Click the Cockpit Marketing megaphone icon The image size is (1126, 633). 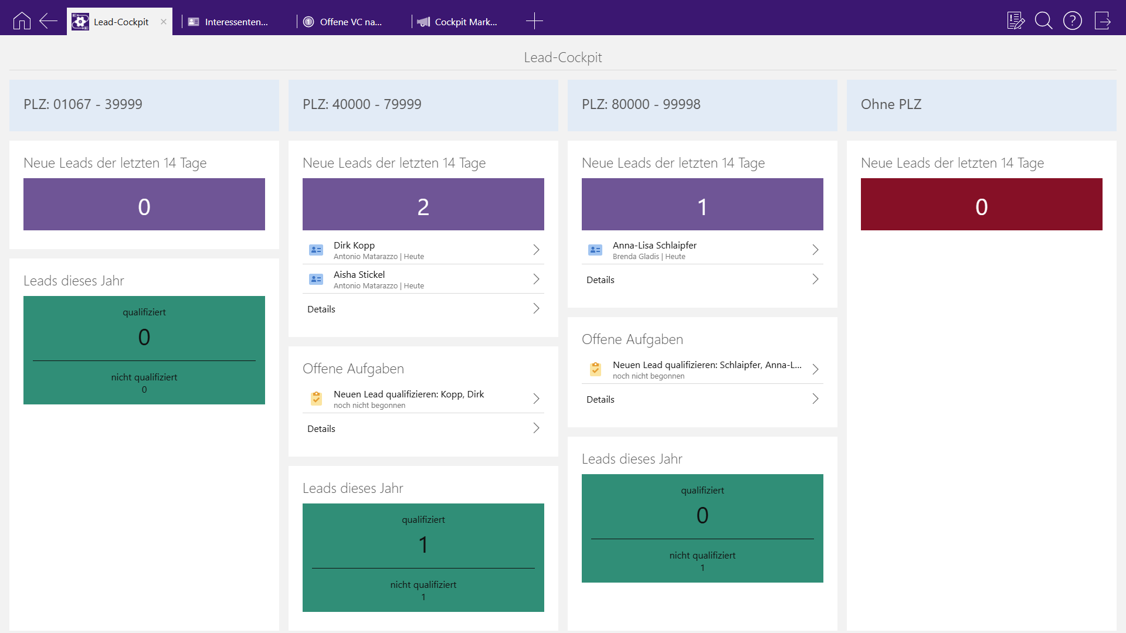click(x=423, y=22)
